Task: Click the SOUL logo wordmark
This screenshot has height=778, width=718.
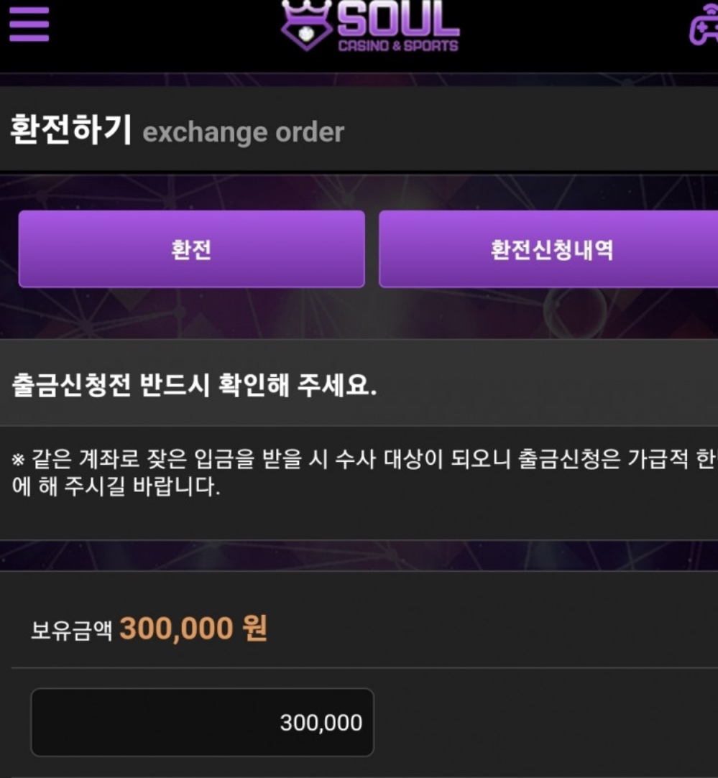Action: (x=397, y=20)
